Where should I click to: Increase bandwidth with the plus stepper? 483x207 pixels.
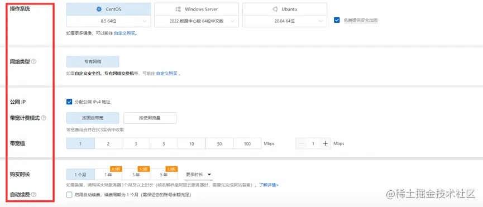coord(325,143)
